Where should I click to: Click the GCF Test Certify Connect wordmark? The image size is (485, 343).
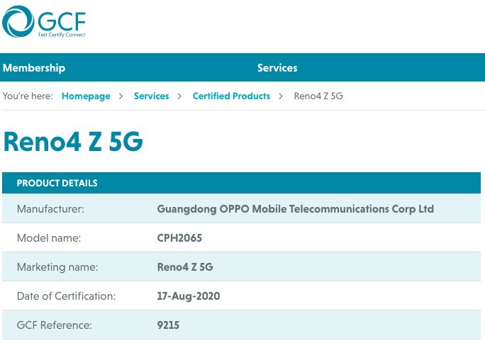[62, 24]
